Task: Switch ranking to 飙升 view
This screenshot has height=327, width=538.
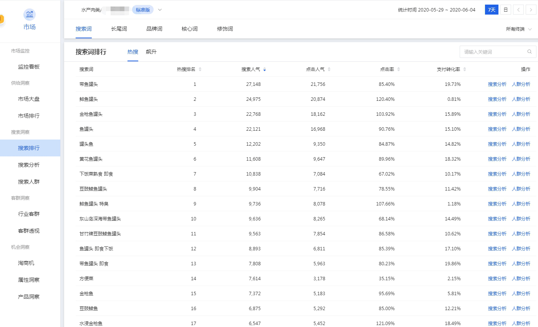Action: 151,52
